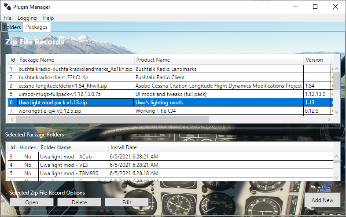Image resolution: width=346 pixels, height=217 pixels.
Task: Click version cell 1.84
Action: coord(317,86)
